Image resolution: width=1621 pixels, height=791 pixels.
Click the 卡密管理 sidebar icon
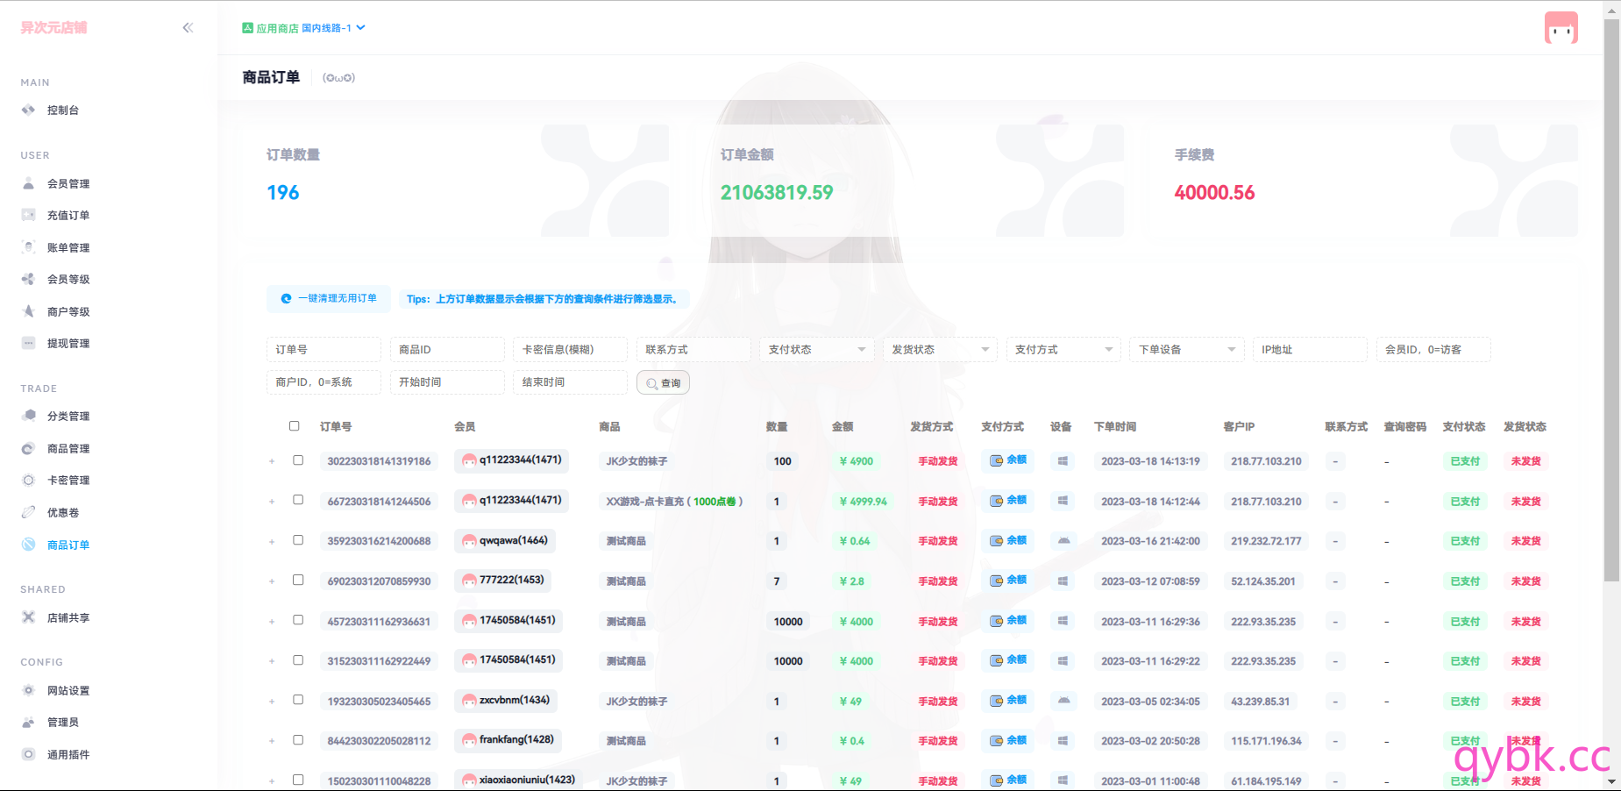(29, 481)
